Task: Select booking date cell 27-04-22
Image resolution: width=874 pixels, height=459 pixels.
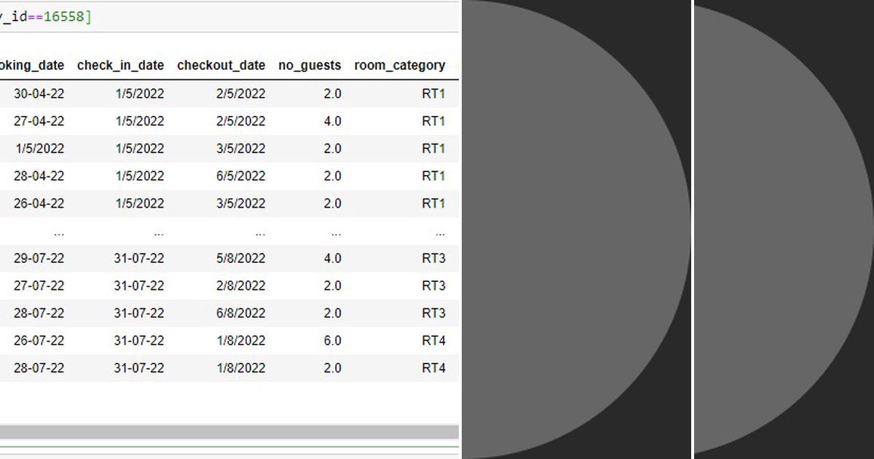Action: pos(39,121)
